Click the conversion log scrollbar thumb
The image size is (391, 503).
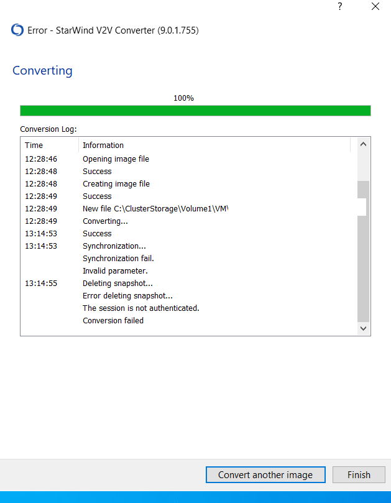point(363,251)
